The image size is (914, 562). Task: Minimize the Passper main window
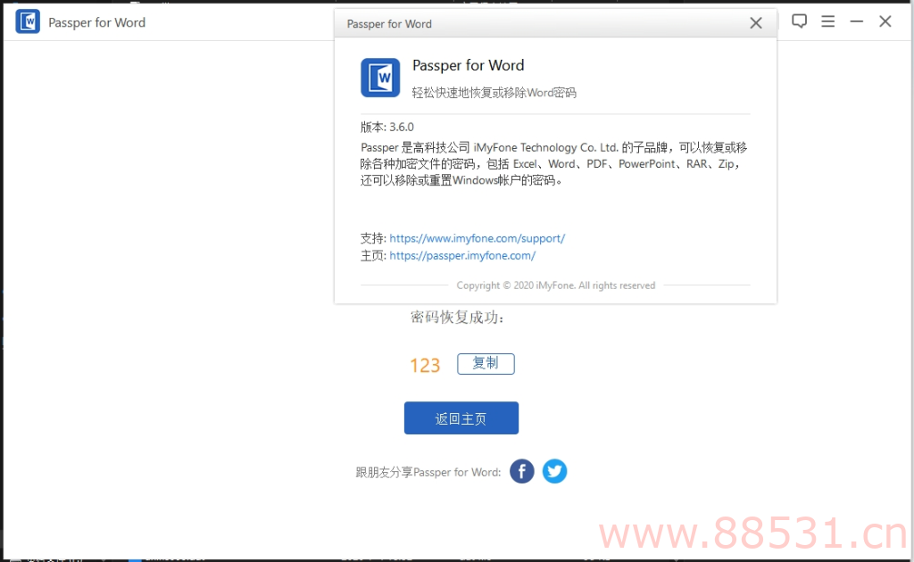coord(856,21)
